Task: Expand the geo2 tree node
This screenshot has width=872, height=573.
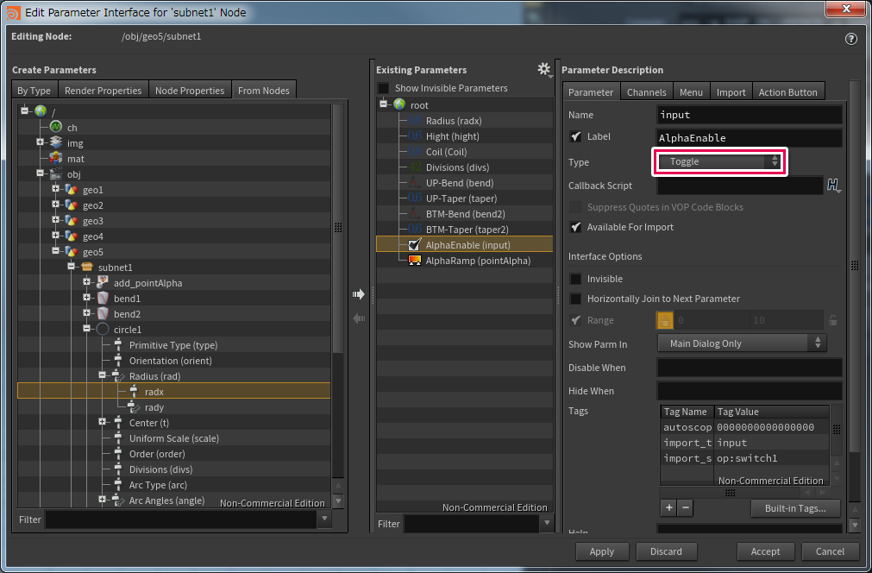Action: pos(55,205)
